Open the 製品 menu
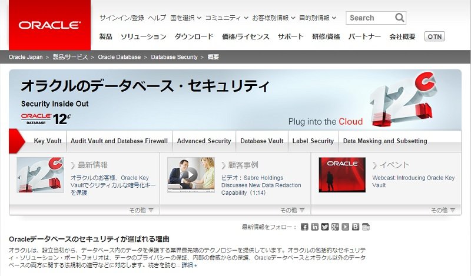 106,36
